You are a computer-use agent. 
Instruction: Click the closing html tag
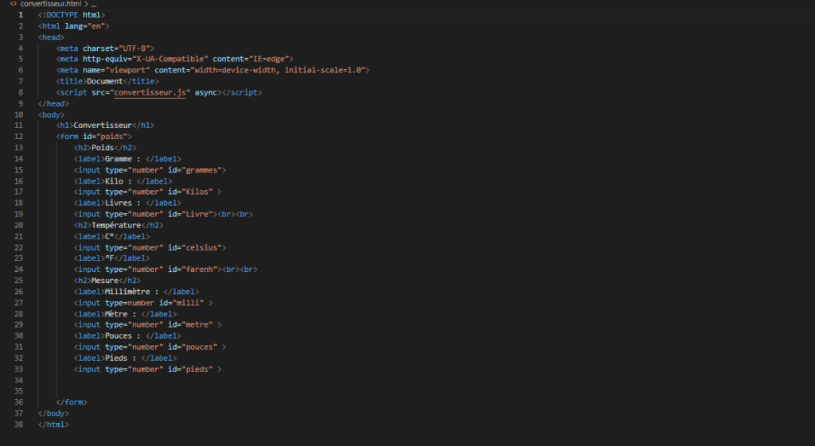tap(53, 425)
